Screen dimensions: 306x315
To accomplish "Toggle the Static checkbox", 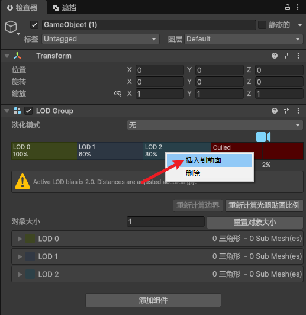I will coord(262,25).
